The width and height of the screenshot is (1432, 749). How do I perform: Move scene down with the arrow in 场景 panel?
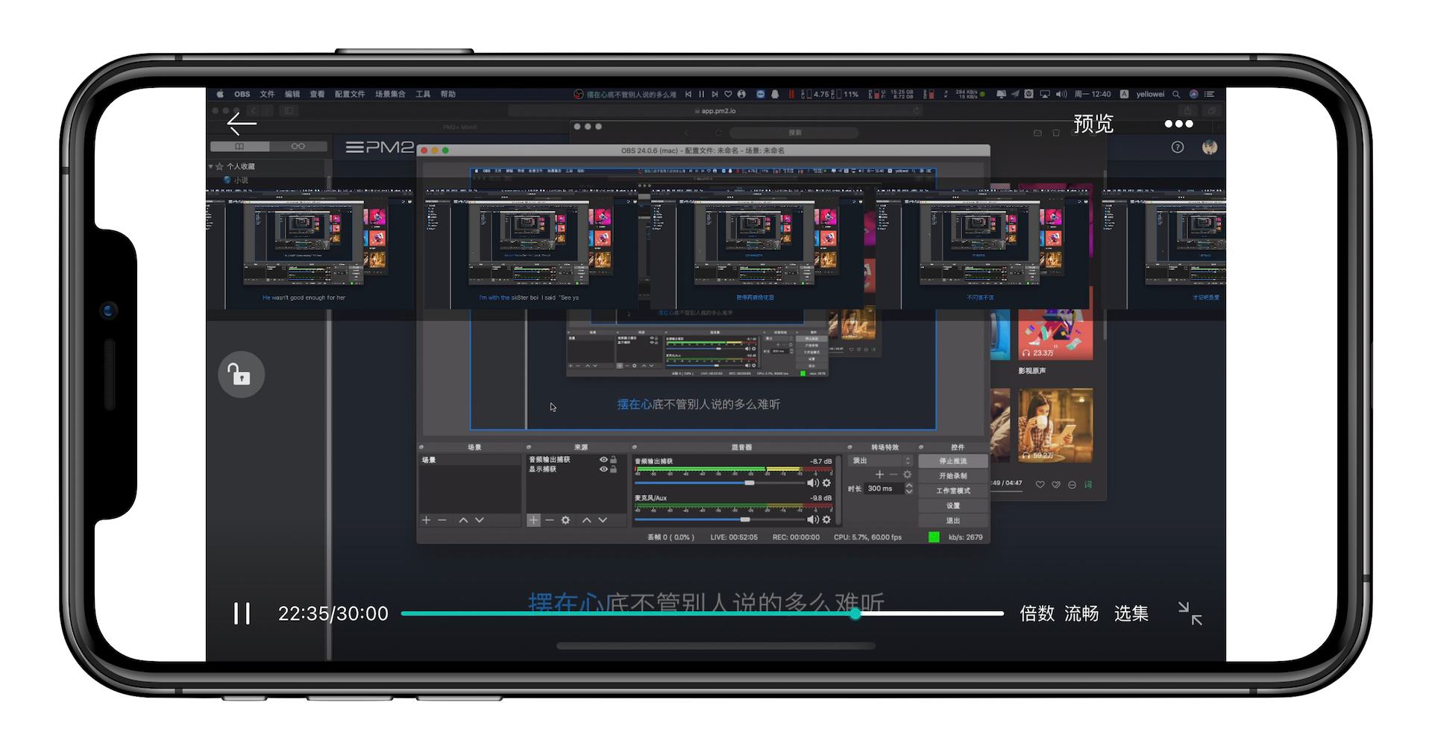pos(480,520)
